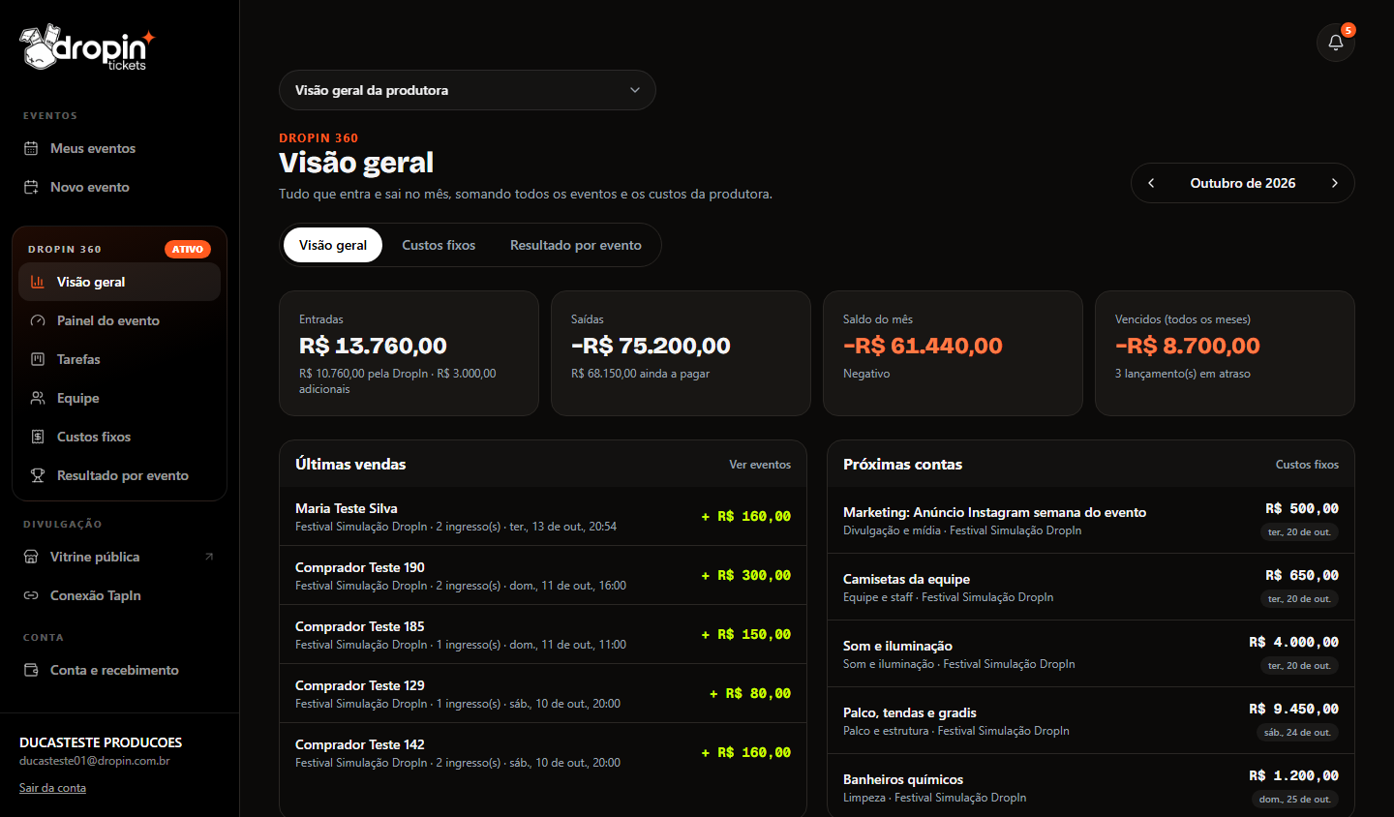This screenshot has height=817, width=1394.
Task: Click the + R$ 80,00 sale amount
Action: point(750,693)
